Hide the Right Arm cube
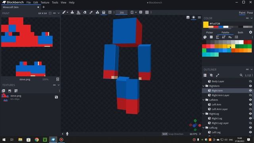This screenshot has width=254, height=143. [250, 91]
